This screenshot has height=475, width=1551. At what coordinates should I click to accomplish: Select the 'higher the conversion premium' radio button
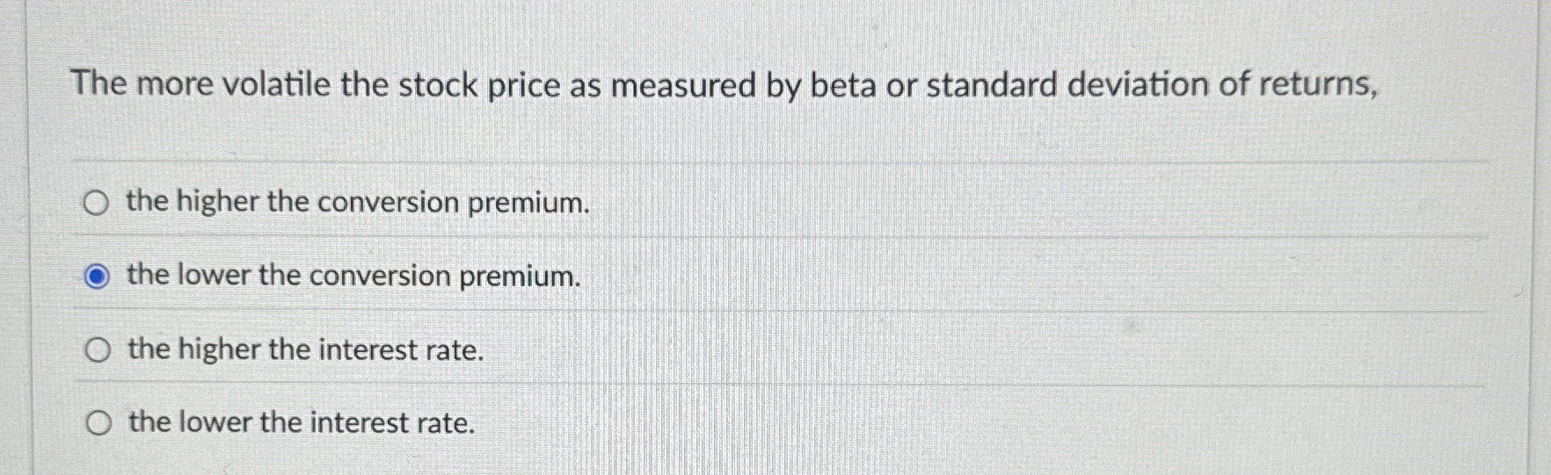click(x=96, y=204)
